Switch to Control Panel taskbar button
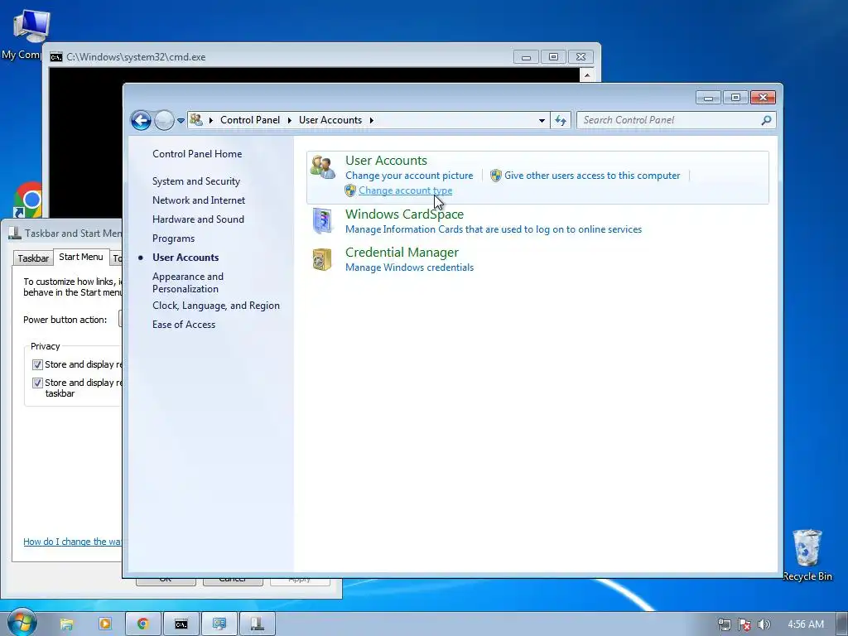848x636 pixels. (219, 624)
